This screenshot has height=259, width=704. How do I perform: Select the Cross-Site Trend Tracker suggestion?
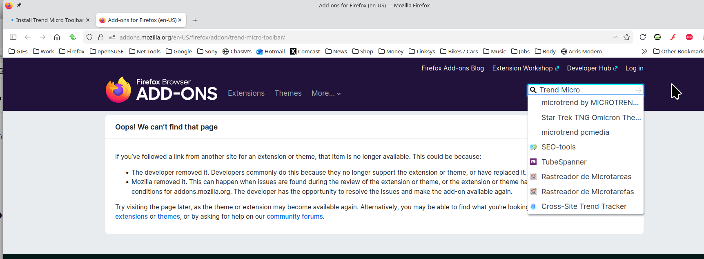[x=586, y=206]
